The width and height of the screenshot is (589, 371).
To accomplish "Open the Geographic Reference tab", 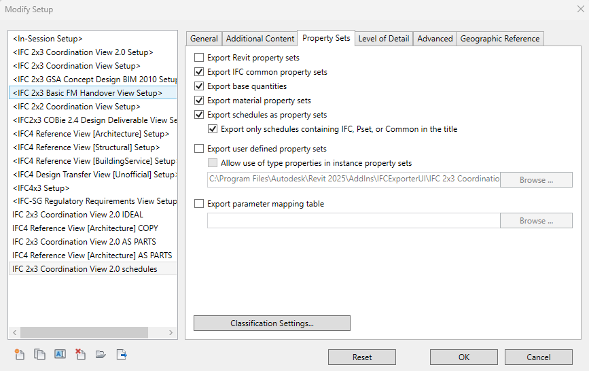I will coord(500,39).
